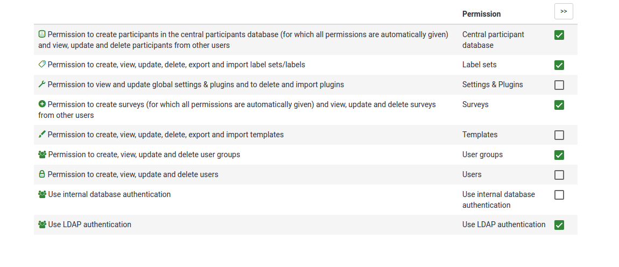Enable the Settings & Plugins permission checkbox
619x267 pixels.
pyautogui.click(x=559, y=85)
